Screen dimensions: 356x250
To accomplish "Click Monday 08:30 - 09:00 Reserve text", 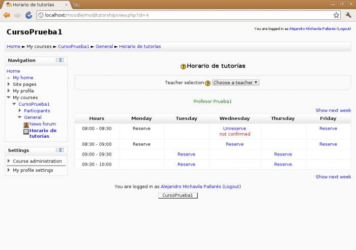I will pos(141,144).
